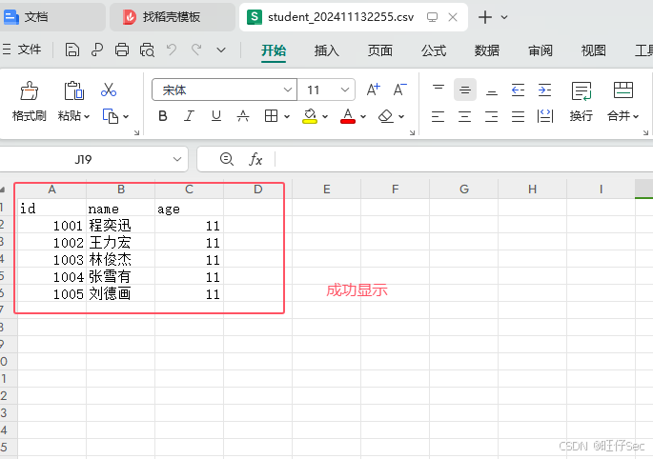
Task: Switch to 找稻壳模板 tab
Action: click(x=173, y=17)
